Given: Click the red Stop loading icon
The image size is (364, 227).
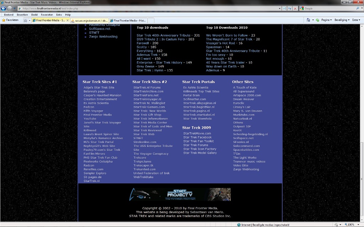Looking at the screenshot, I should [295, 9].
